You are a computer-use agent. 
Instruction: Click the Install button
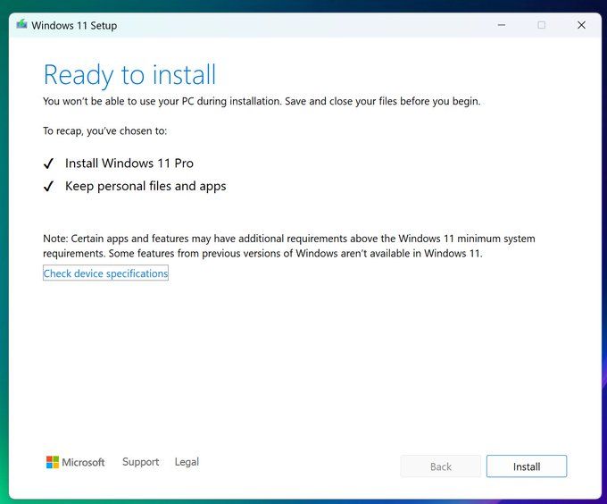527,466
